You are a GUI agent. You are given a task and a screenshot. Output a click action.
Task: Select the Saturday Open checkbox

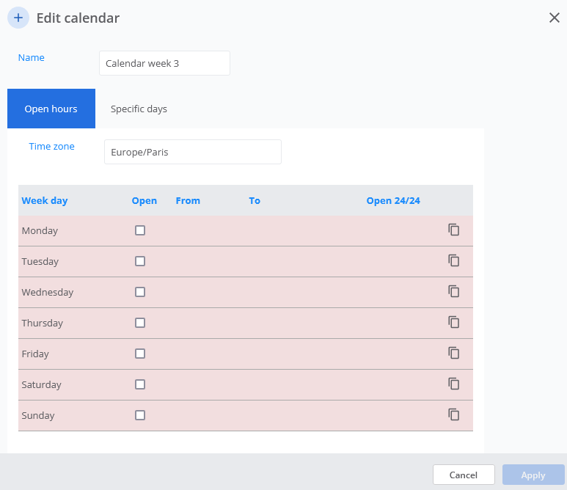point(140,384)
